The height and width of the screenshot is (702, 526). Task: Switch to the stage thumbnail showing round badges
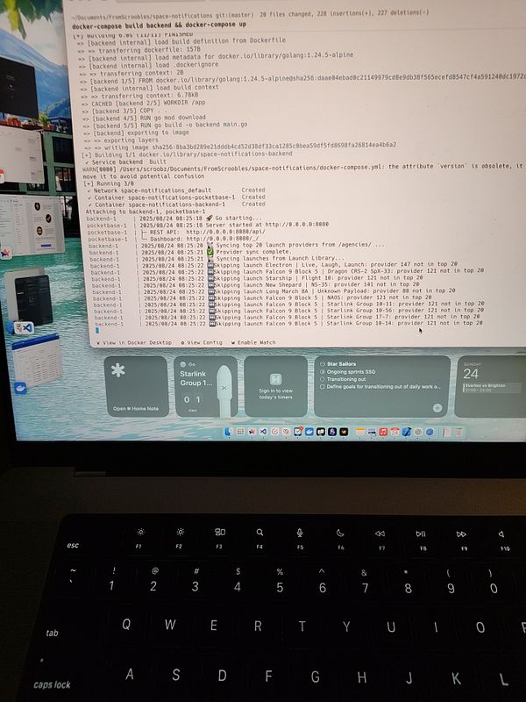point(32,226)
